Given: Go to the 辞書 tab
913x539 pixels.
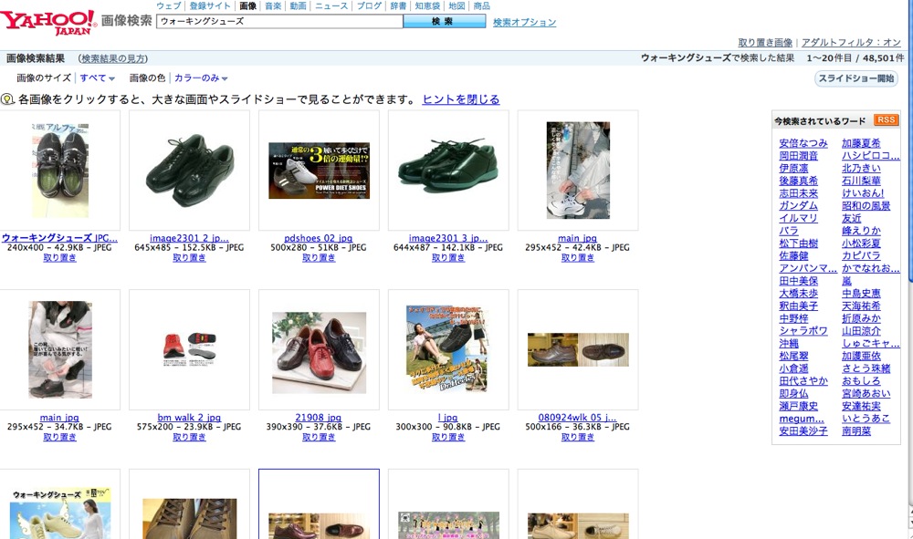Looking at the screenshot, I should pos(398,5).
